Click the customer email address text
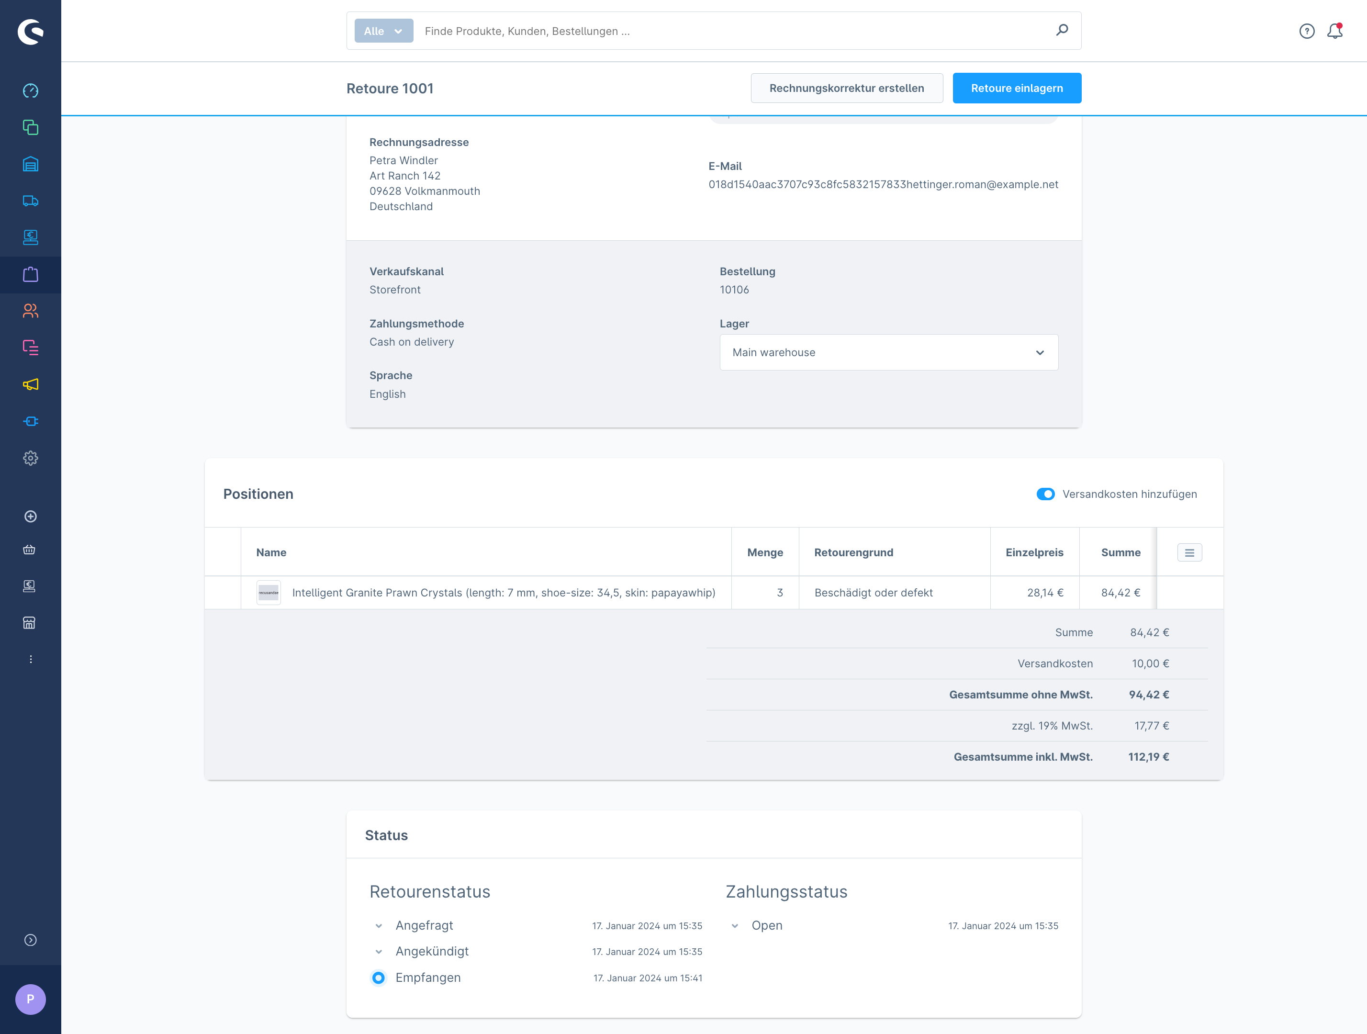 click(883, 184)
